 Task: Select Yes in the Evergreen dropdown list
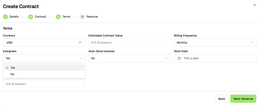(x=44, y=68)
